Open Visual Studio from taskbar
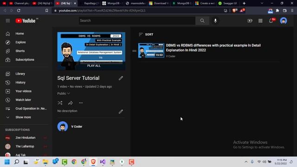This screenshot has height=167, width=297. 103,162
